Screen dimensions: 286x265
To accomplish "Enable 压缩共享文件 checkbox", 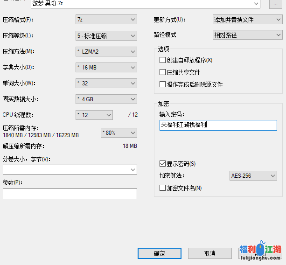I will tap(163, 72).
